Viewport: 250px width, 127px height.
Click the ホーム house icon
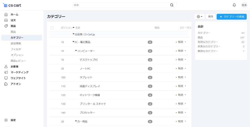[x=6, y=14]
